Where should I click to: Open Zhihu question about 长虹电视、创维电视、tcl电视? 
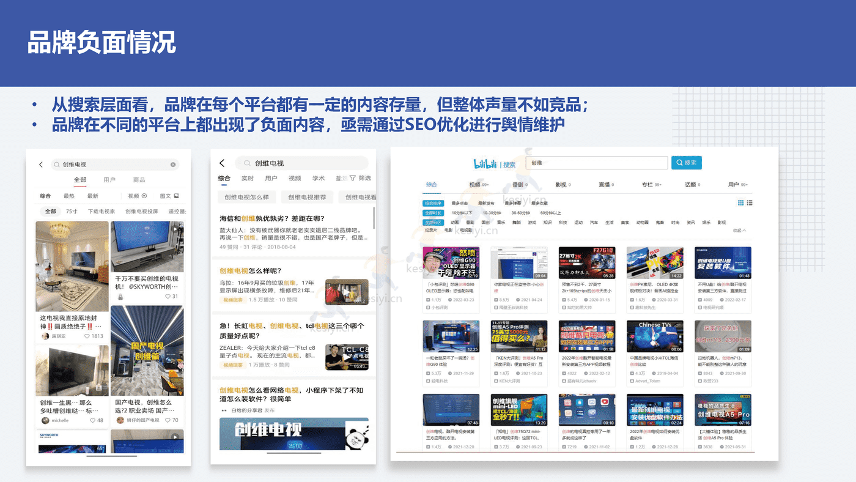click(292, 331)
